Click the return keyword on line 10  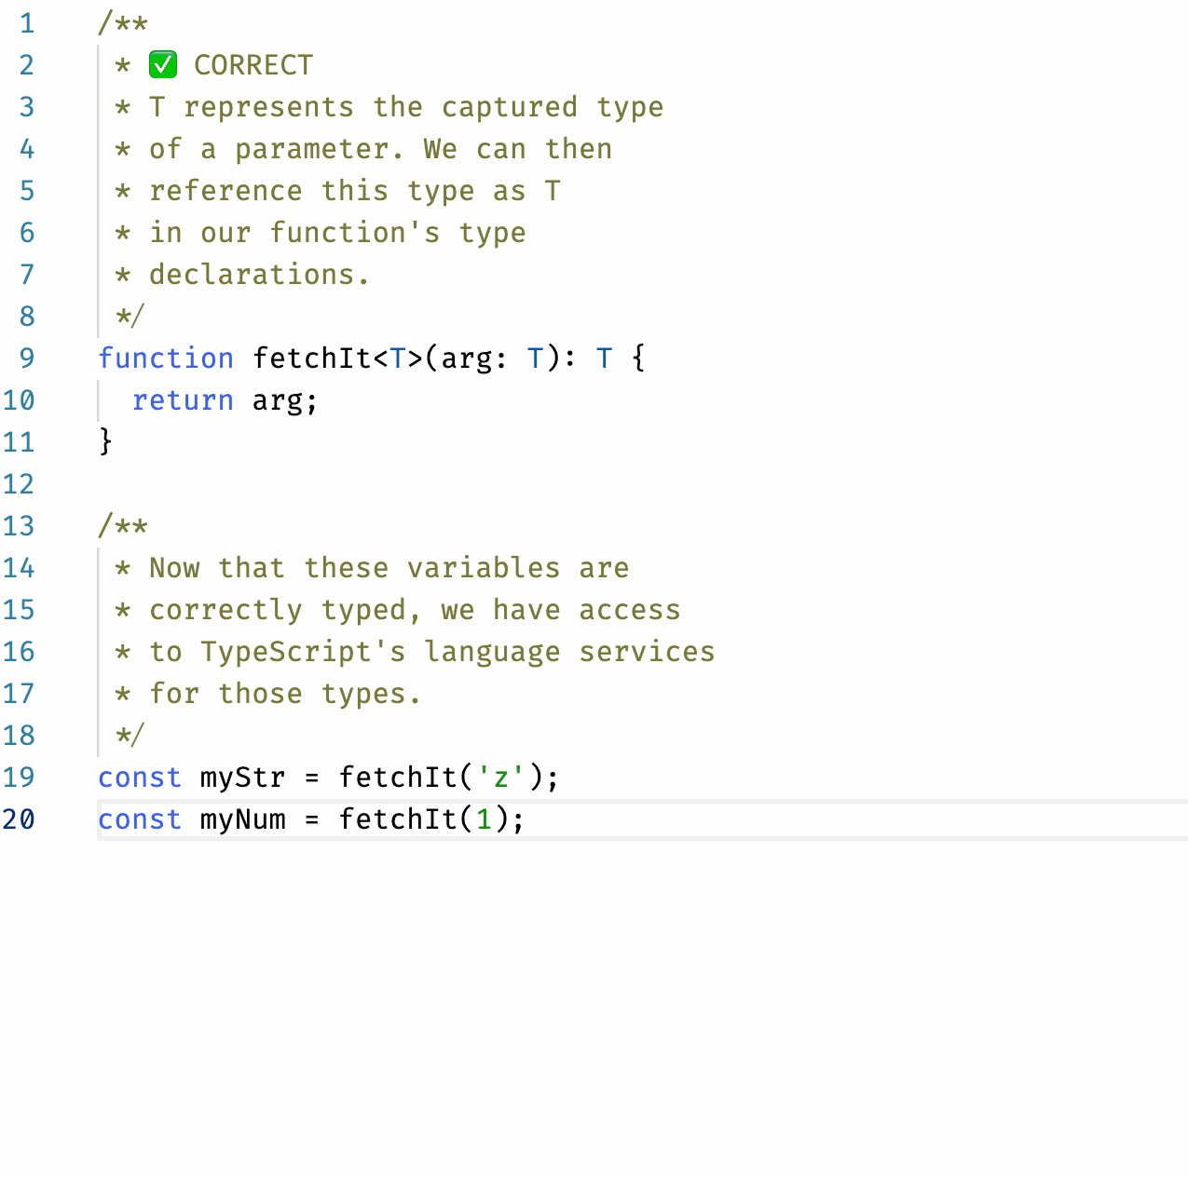click(184, 399)
